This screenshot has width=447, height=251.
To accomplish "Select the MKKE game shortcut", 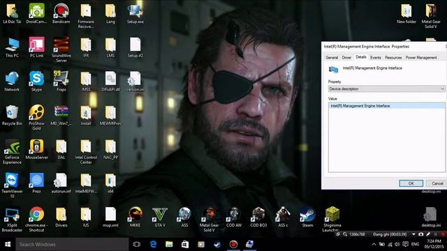I will (x=135, y=217).
